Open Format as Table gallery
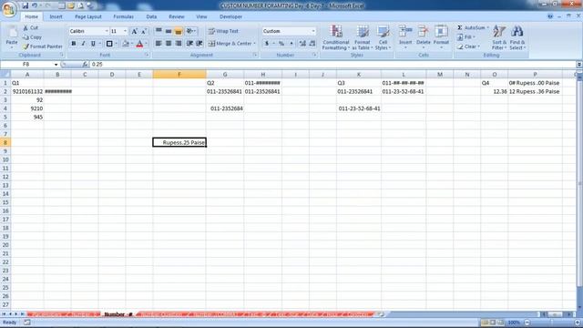Image resolution: width=583 pixels, height=328 pixels. [363, 37]
